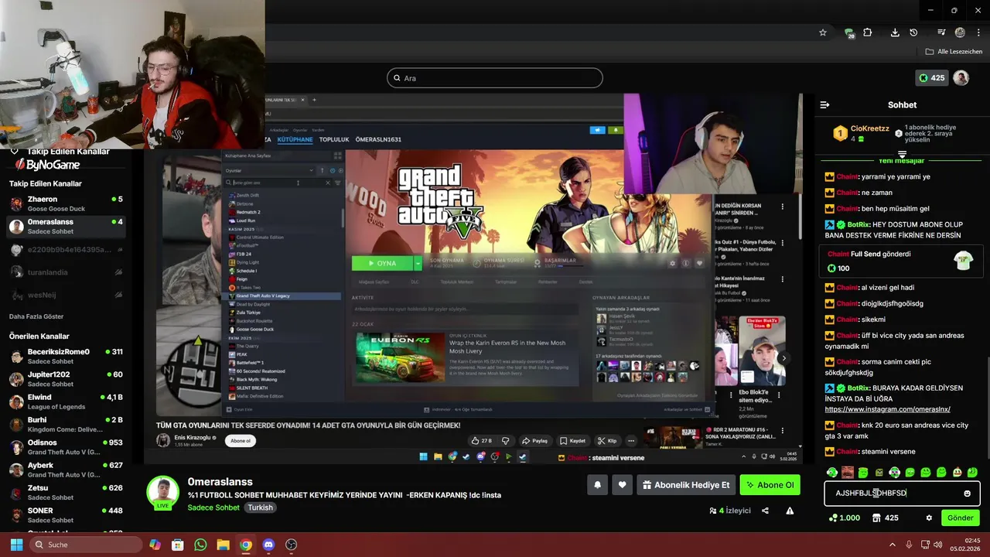Open the emoji picker in chat input

(967, 493)
